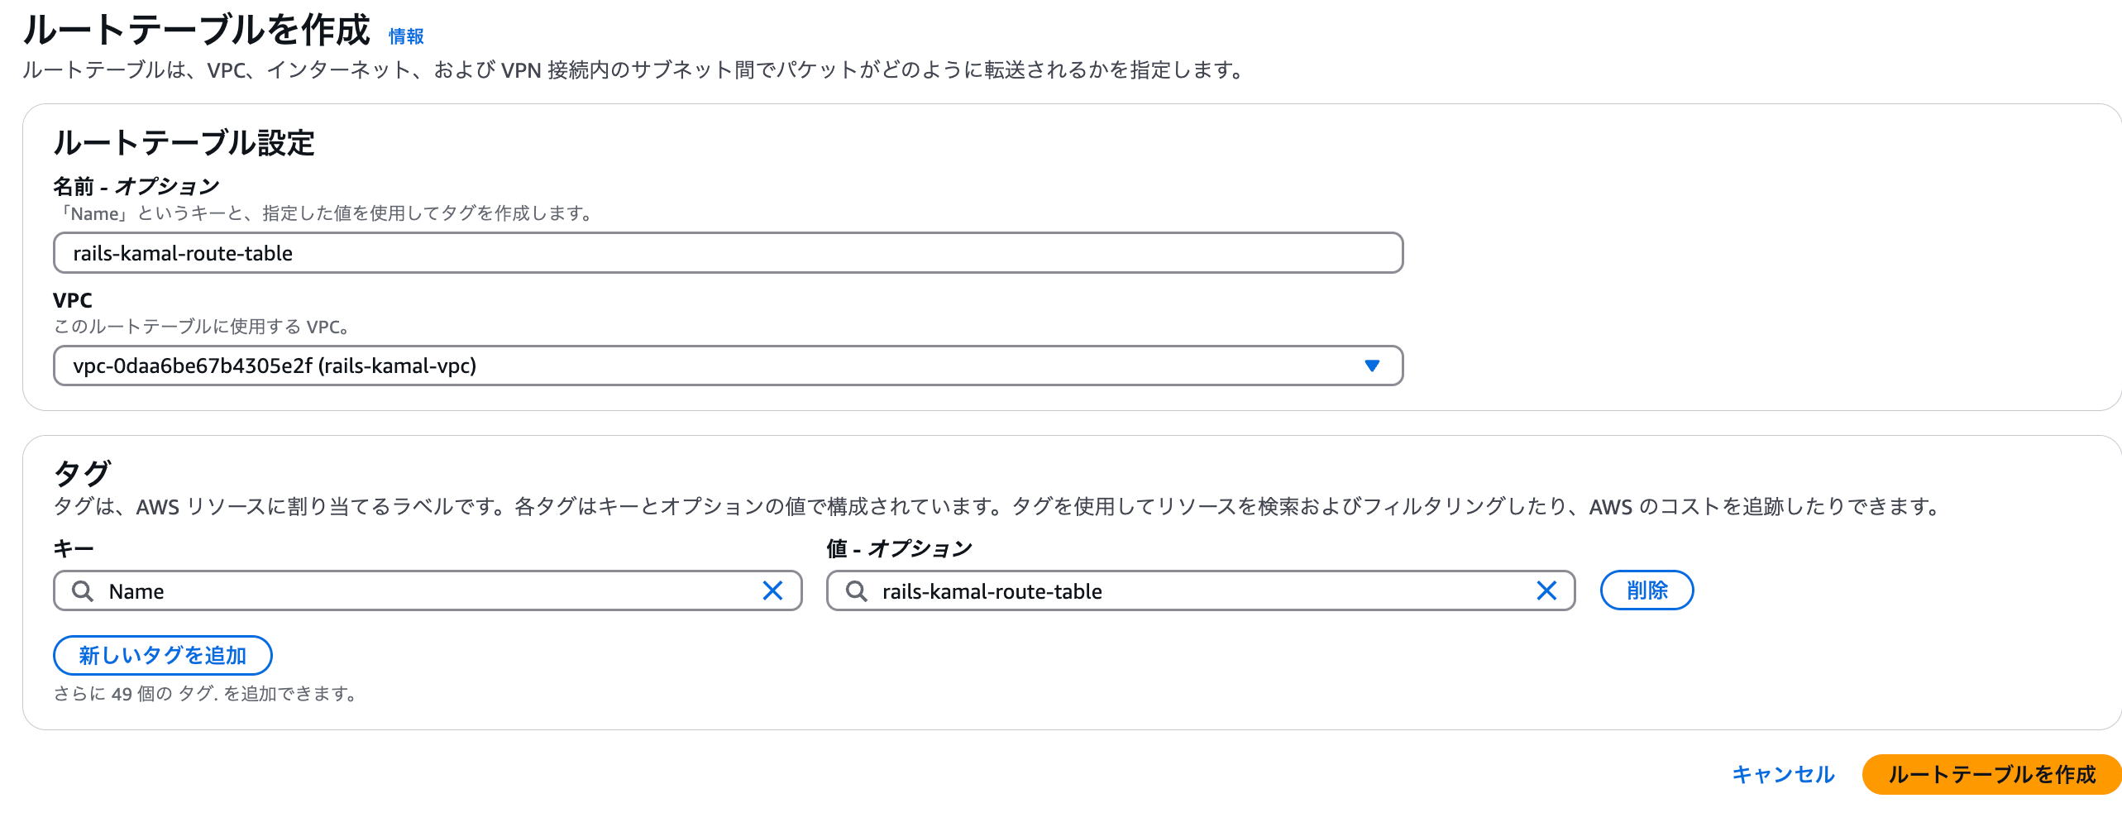Click the ルートテーブル設定 section heading
This screenshot has width=2122, height=827.
[184, 143]
